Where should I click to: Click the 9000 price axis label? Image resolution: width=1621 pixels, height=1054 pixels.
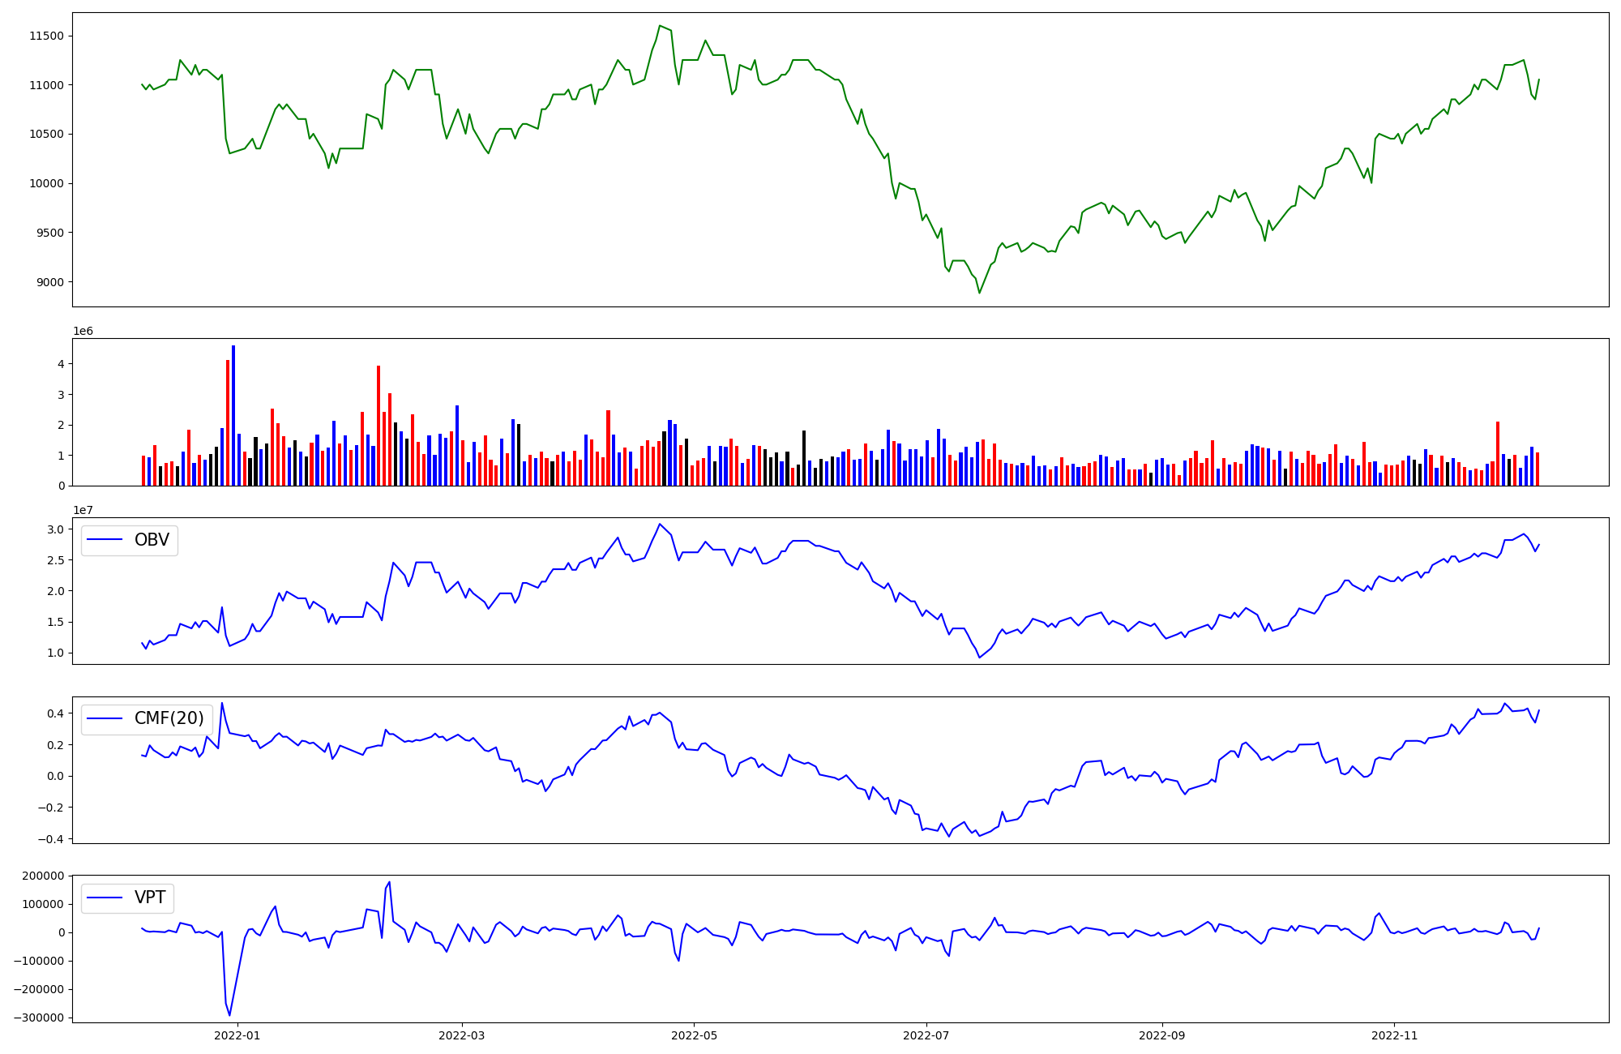pos(50,282)
